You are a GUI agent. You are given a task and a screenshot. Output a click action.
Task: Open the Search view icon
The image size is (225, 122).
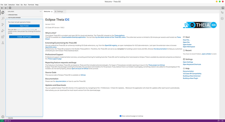pos(3,19)
